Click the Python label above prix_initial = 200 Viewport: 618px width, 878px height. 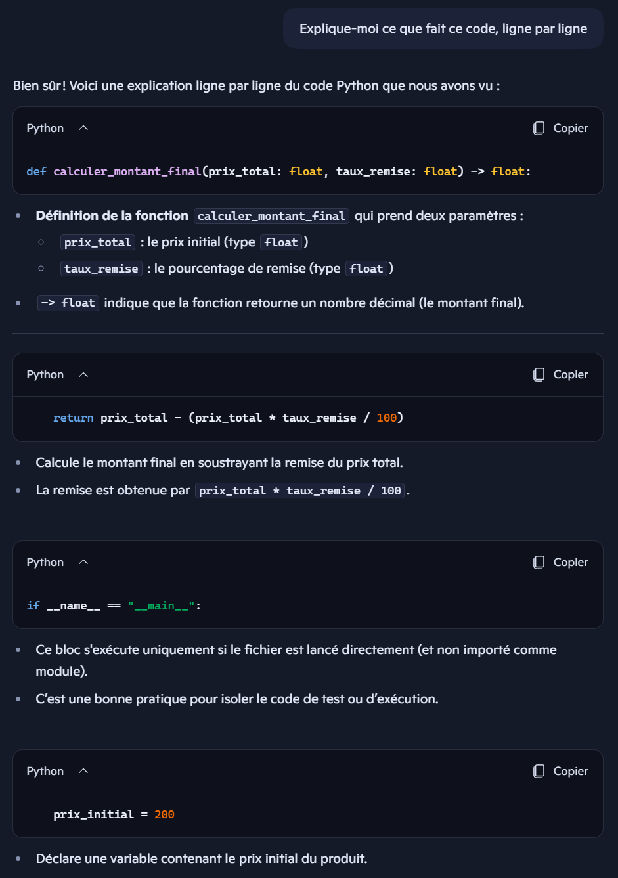(x=45, y=771)
